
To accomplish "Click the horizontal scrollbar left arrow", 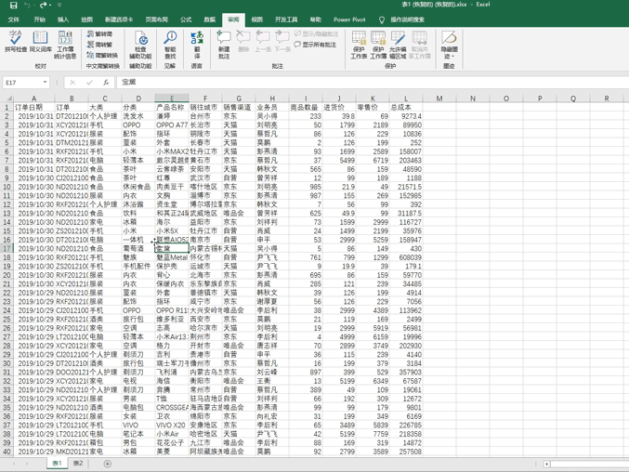I will [546, 464].
